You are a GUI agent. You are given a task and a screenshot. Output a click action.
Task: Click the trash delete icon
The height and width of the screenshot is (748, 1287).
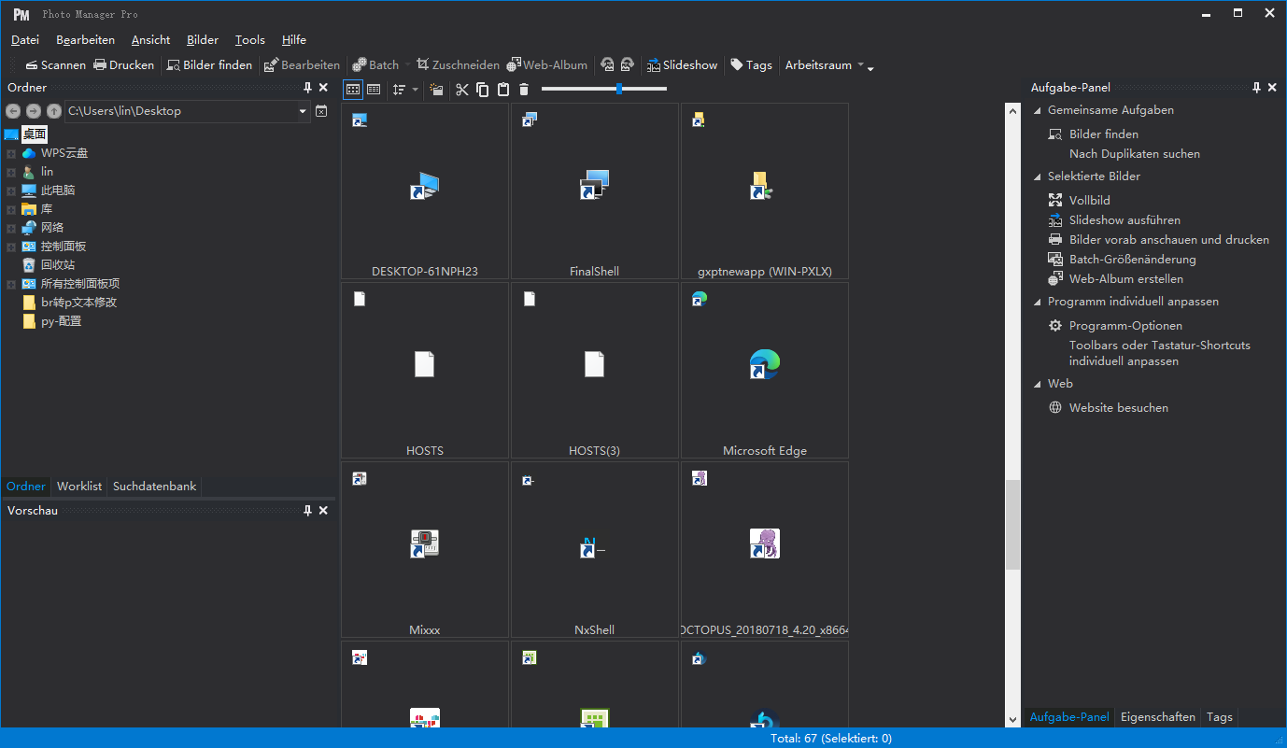524,90
